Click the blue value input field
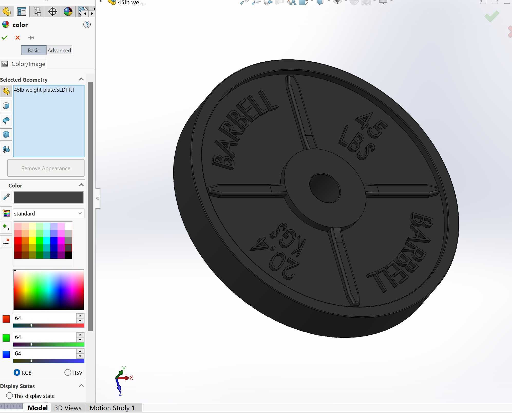Image resolution: width=512 pixels, height=413 pixels. 45,353
